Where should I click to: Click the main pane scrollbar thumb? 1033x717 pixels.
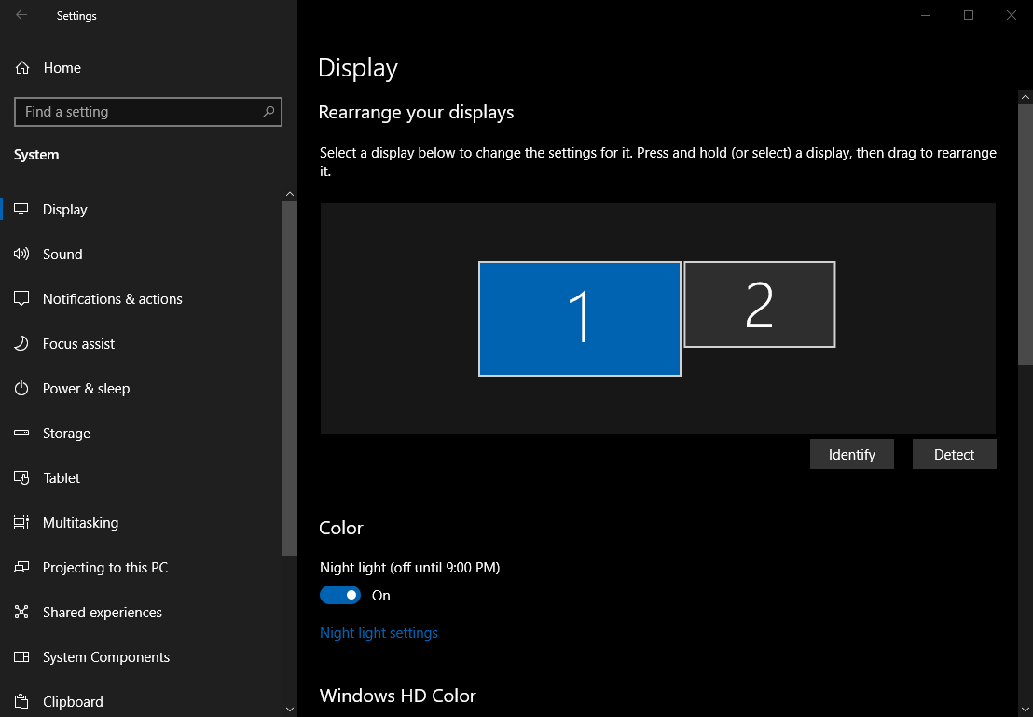tap(1026, 233)
